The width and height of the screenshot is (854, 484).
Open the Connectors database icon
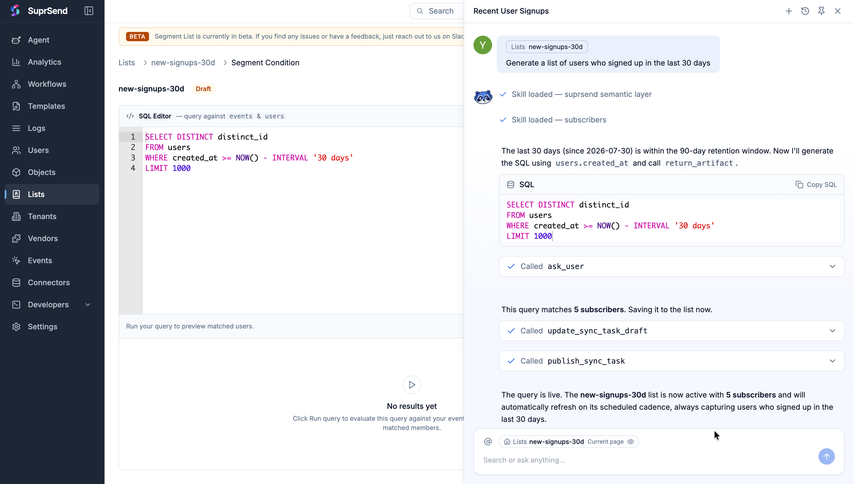pos(16,283)
